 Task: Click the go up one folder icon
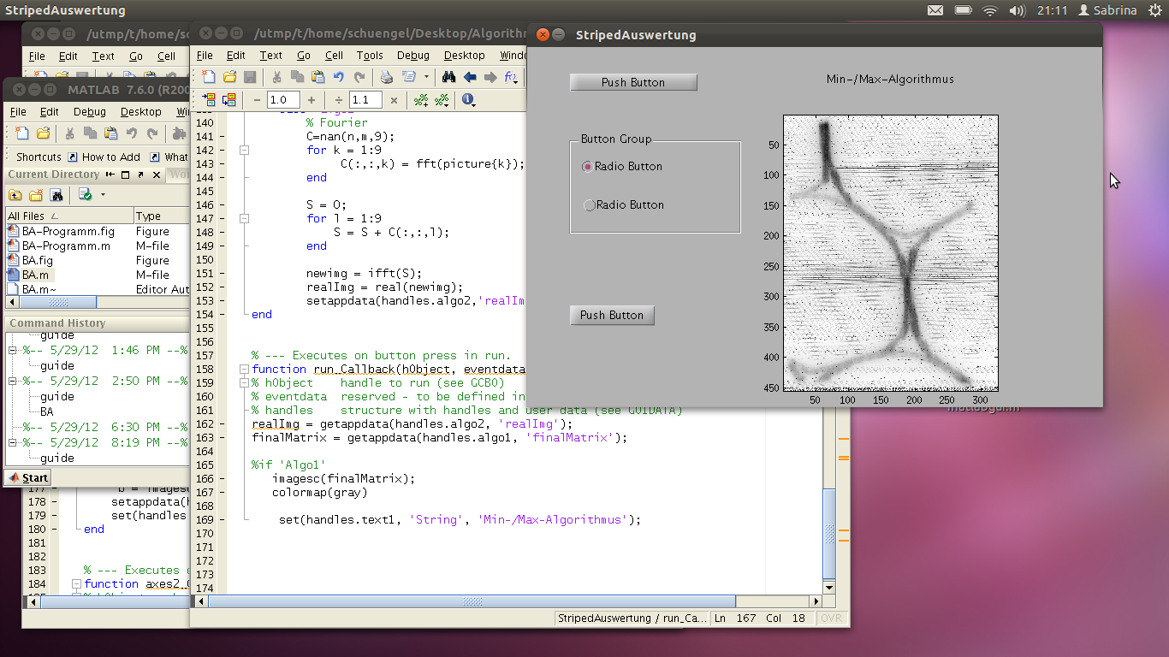click(x=15, y=195)
